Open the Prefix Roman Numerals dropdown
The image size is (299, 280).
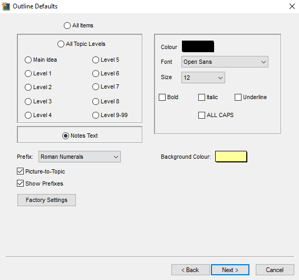coord(80,157)
